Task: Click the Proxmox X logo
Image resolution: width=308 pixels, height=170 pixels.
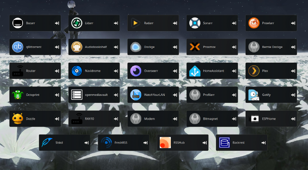Action: tap(195, 47)
